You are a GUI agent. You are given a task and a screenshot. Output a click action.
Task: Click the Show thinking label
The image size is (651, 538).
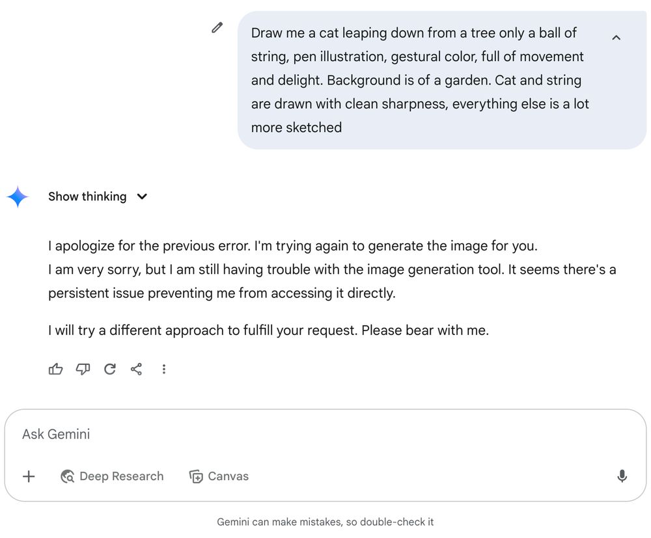click(87, 196)
